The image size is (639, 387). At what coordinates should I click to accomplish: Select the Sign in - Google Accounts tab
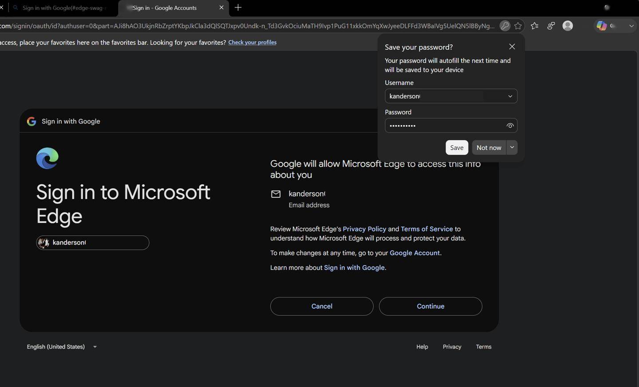click(x=173, y=8)
